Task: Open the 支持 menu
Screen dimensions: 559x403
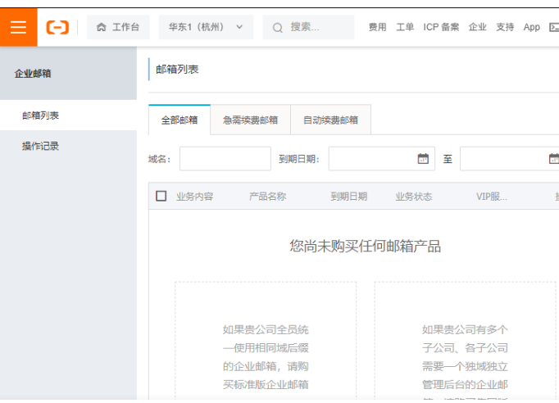Action: click(505, 27)
